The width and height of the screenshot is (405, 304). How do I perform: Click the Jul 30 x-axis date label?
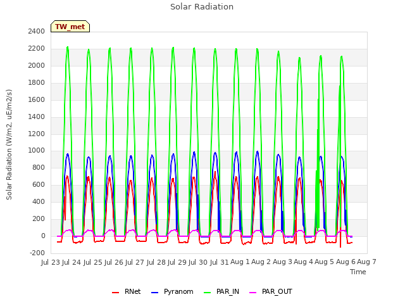pos(198,262)
